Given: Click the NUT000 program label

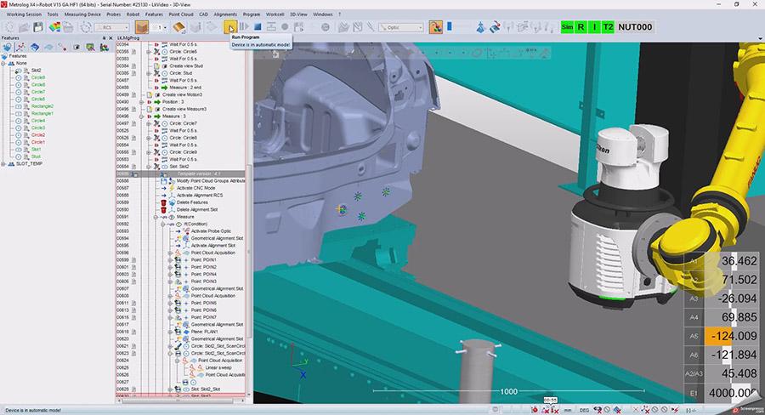Looking at the screenshot, I should (635, 27).
